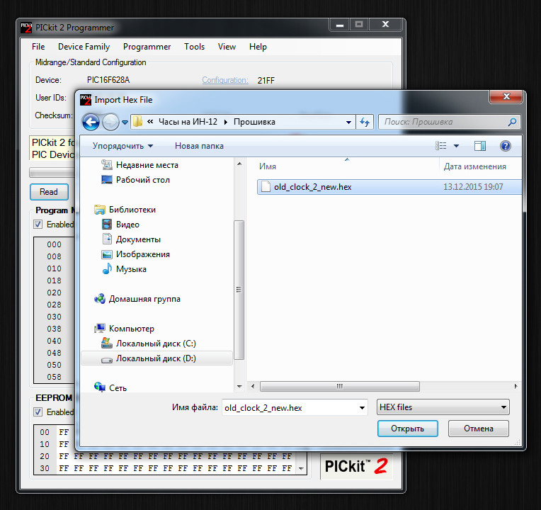
Task: Open the Help menu
Action: click(x=258, y=47)
